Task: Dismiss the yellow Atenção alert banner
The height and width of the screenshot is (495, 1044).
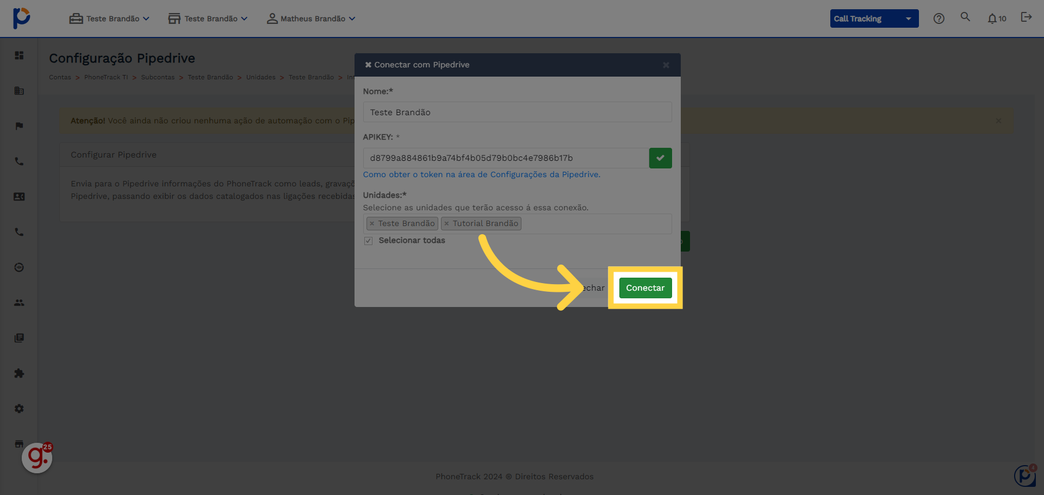Action: pos(998,121)
